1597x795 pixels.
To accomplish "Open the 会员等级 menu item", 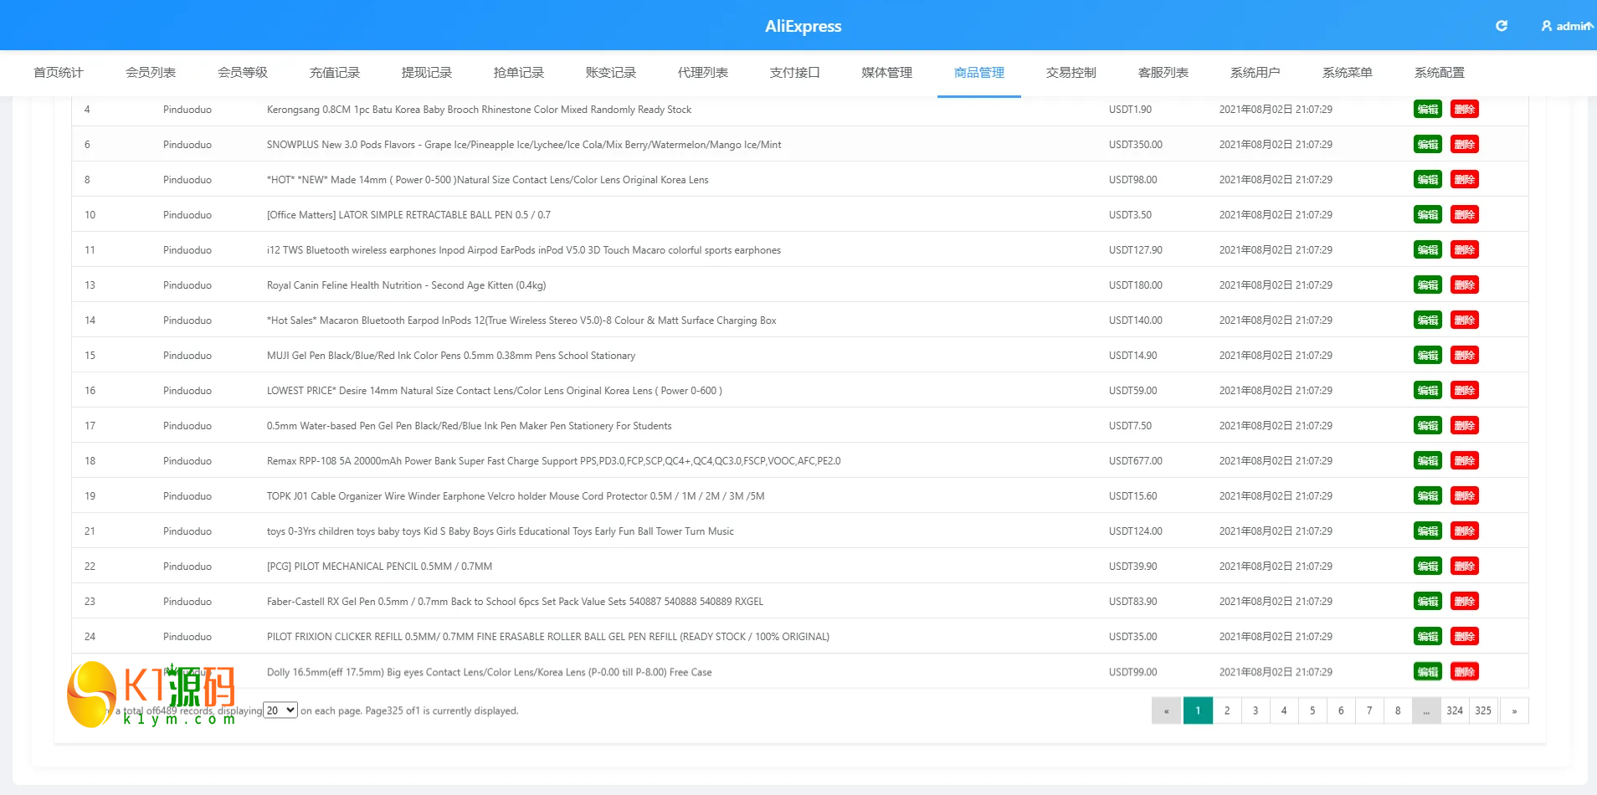I will (243, 73).
